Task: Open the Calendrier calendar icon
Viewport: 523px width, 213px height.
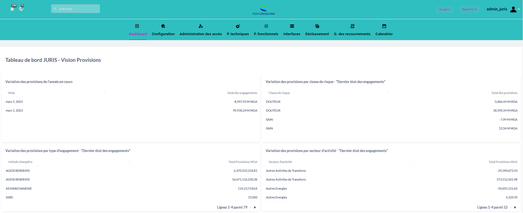Action: (x=384, y=26)
